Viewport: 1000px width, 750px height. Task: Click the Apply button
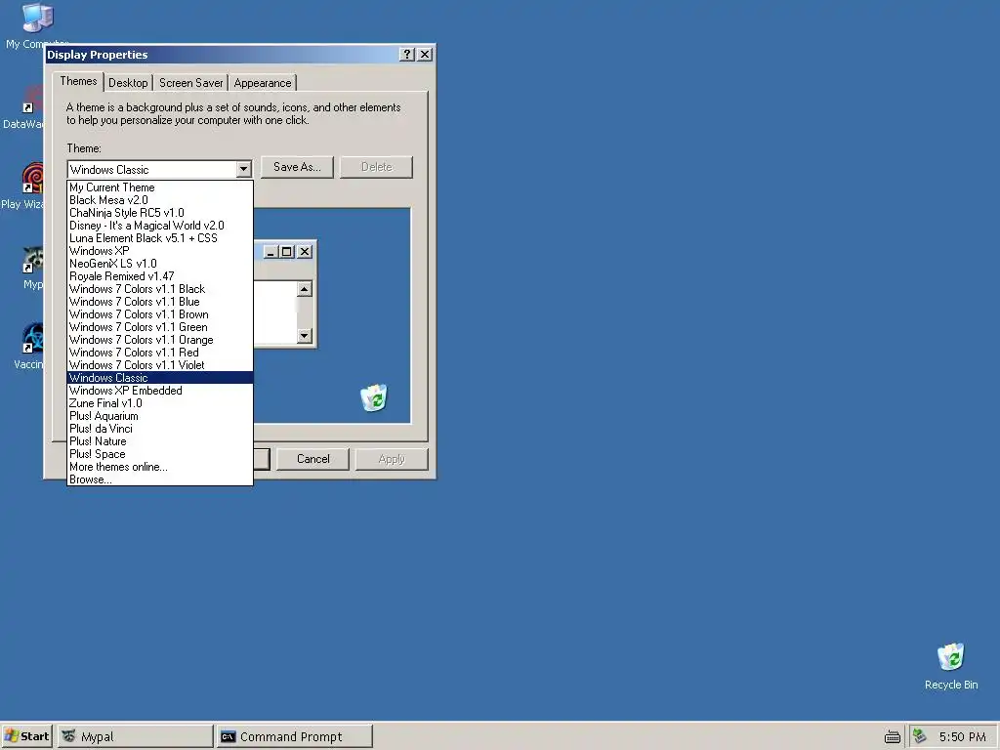[391, 459]
